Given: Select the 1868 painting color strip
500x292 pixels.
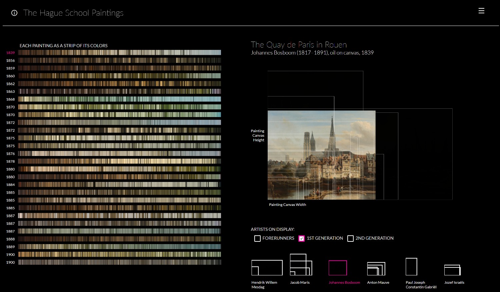Looking at the screenshot, I should click(119, 99).
